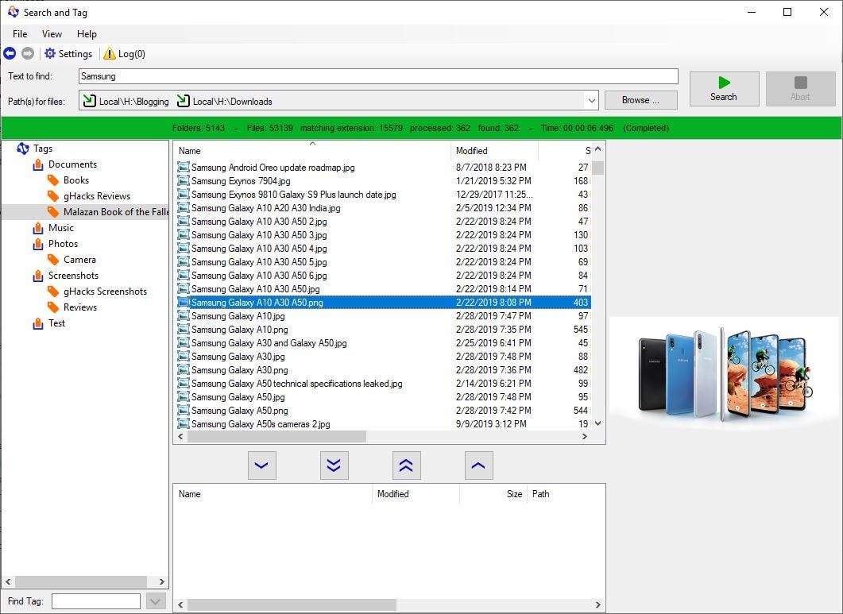Click the Search and Tag app icon
843x614 pixels.
coord(13,12)
